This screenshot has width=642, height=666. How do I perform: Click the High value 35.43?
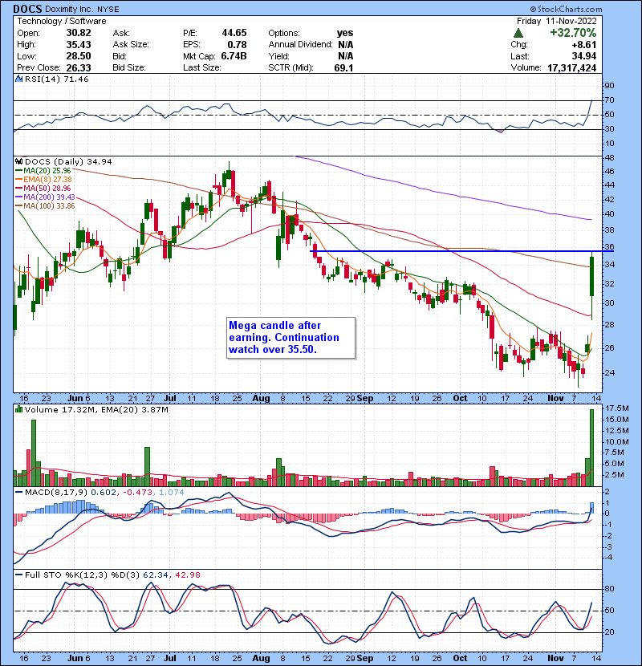point(79,45)
